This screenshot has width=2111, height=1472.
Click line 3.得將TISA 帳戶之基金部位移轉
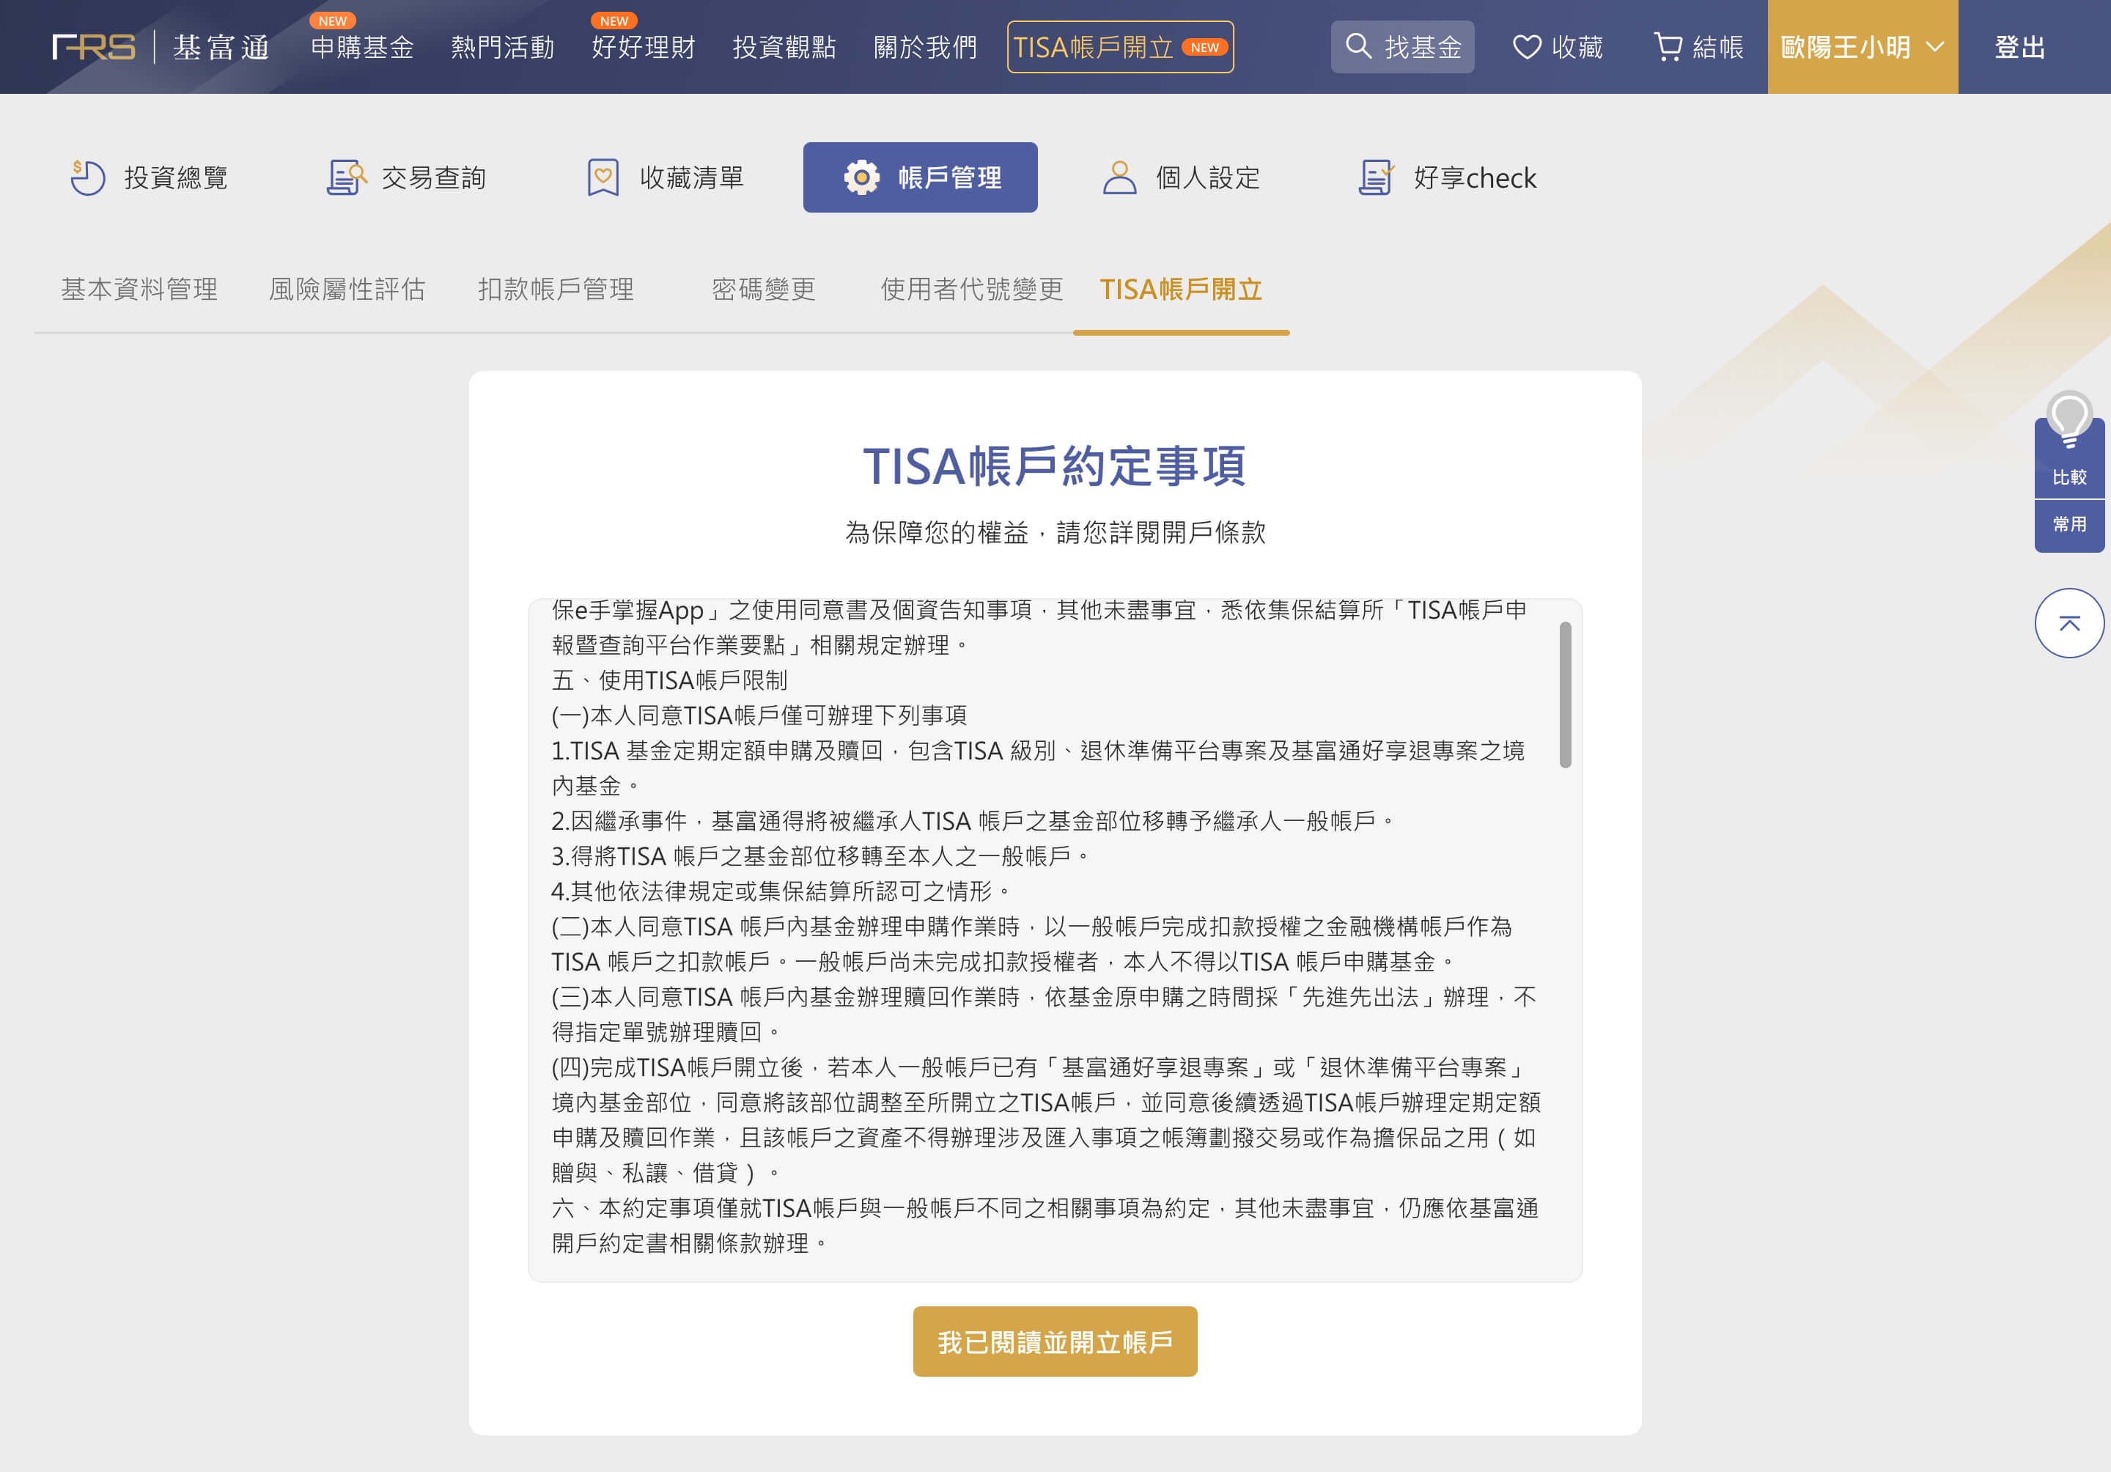point(820,856)
